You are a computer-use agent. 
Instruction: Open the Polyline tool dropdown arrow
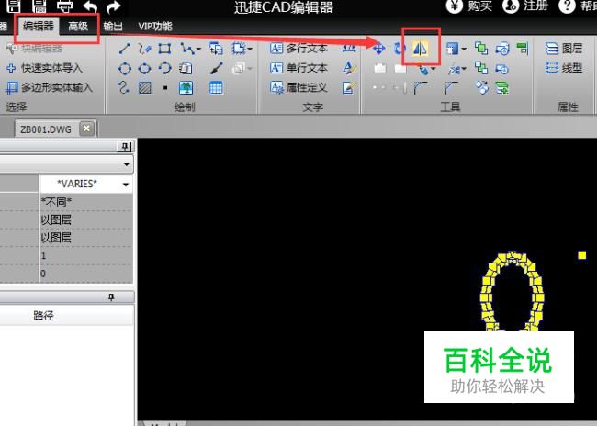pyautogui.click(x=198, y=49)
